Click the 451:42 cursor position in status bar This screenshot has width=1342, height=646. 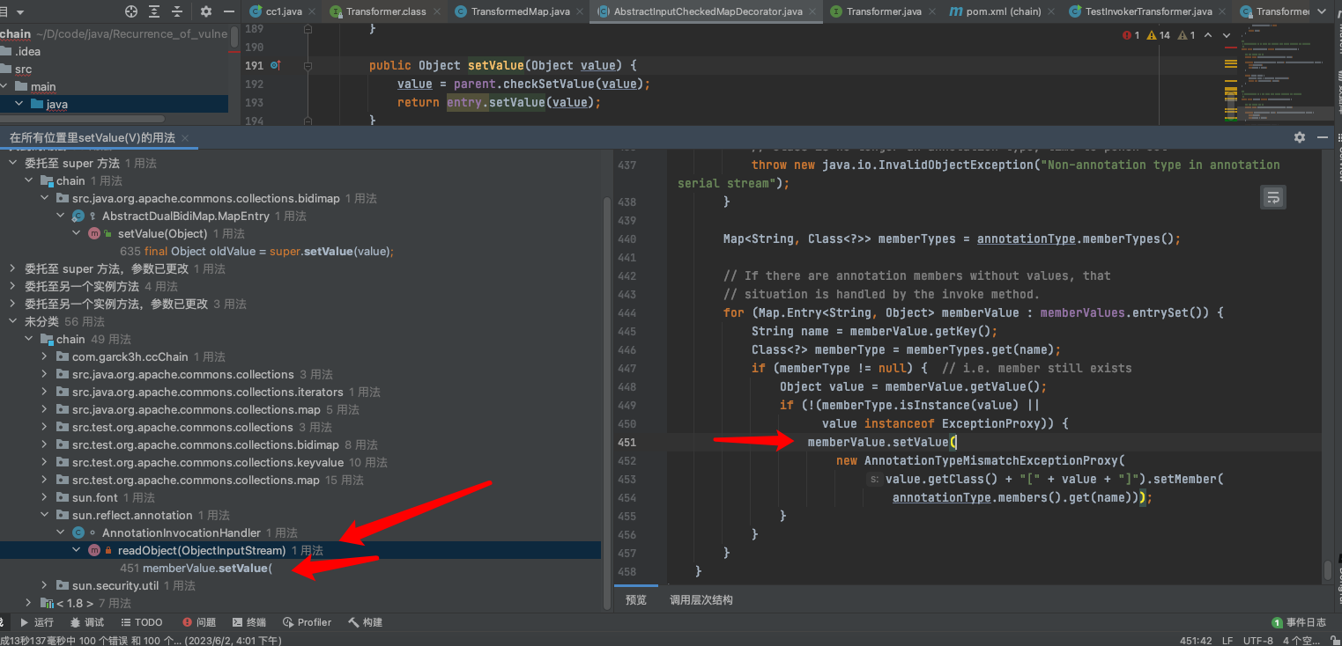tap(1196, 641)
